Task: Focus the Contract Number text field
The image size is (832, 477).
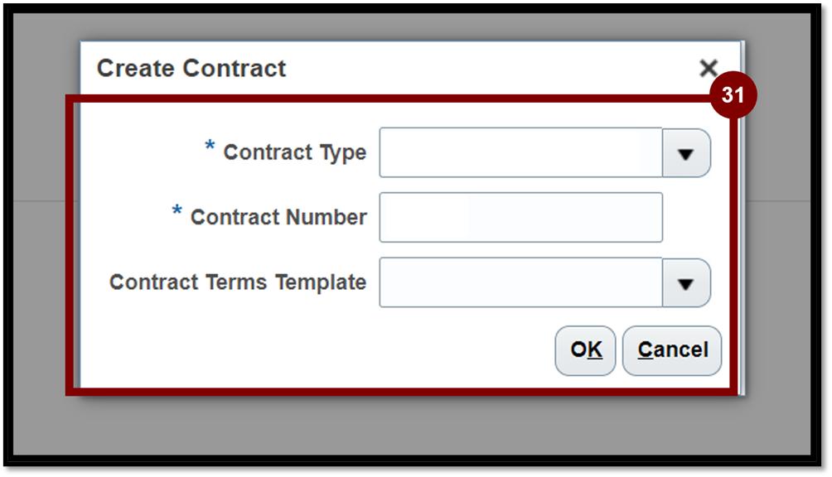Action: pos(520,218)
